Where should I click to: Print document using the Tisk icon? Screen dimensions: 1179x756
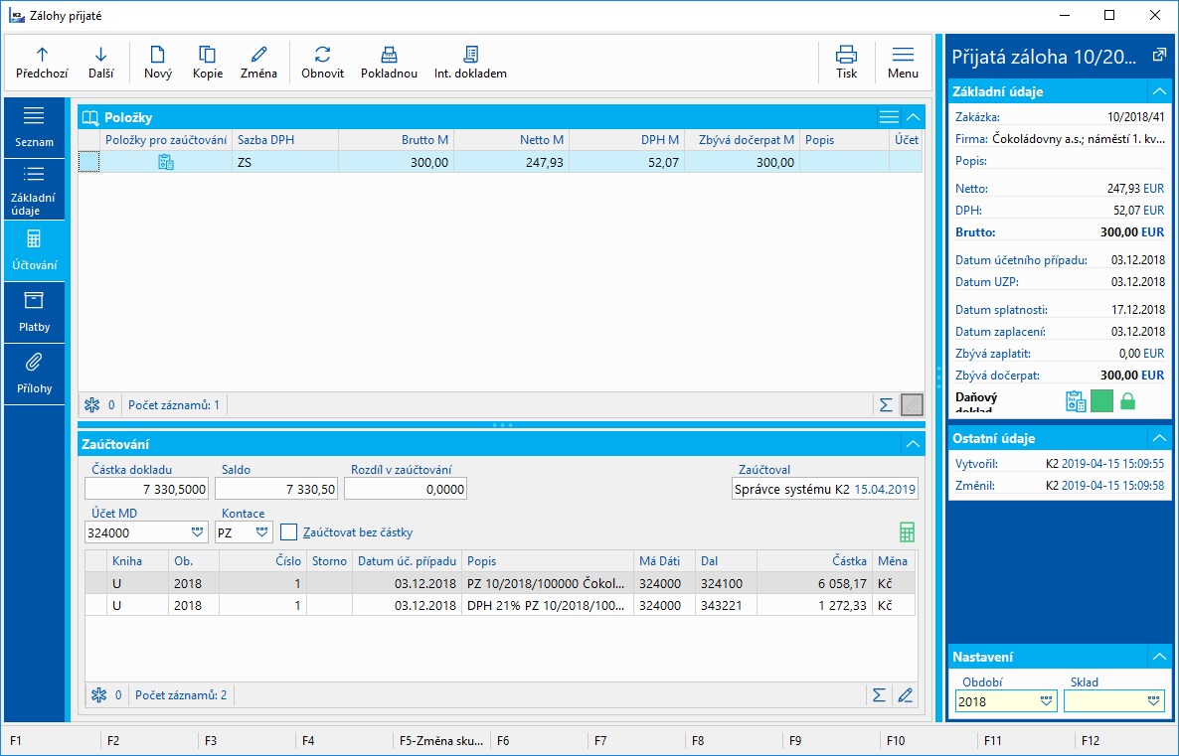coord(846,55)
